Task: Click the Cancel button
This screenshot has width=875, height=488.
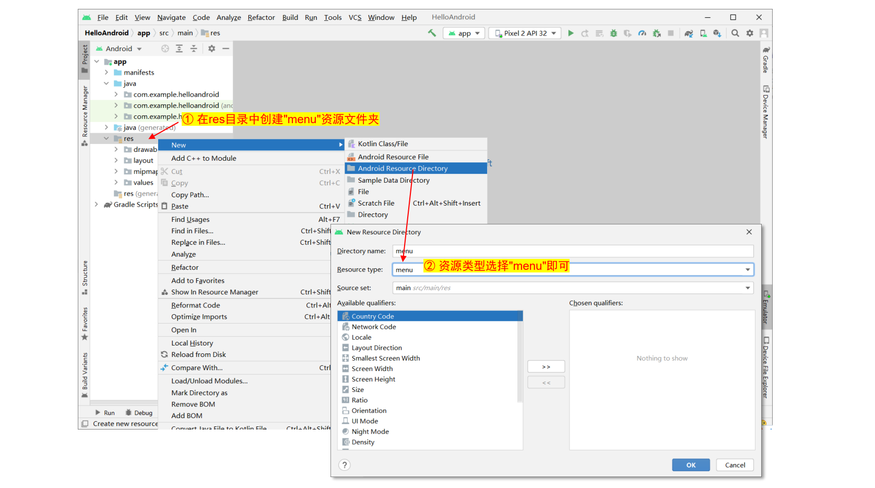Action: click(x=735, y=465)
